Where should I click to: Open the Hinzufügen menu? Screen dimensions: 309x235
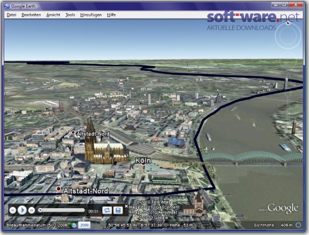click(x=91, y=15)
